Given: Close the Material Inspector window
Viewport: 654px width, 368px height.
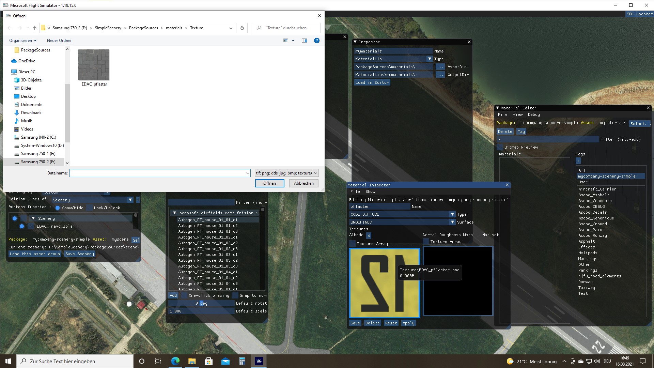Looking at the screenshot, I should point(507,185).
